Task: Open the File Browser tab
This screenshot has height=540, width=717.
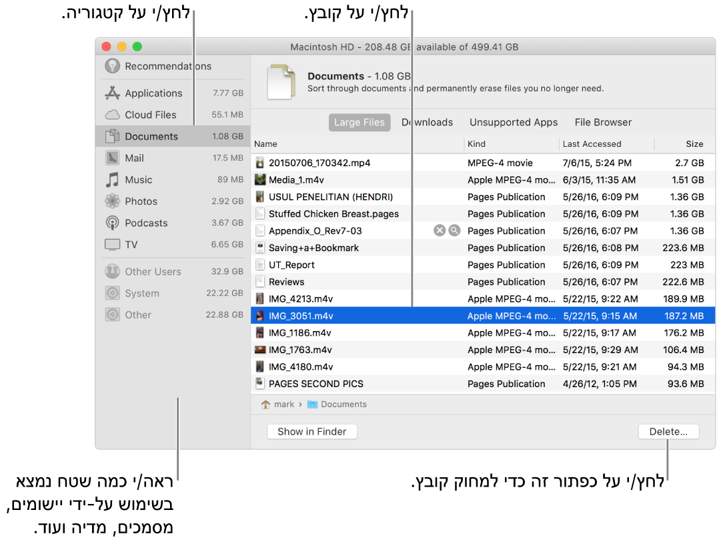Action: [603, 122]
